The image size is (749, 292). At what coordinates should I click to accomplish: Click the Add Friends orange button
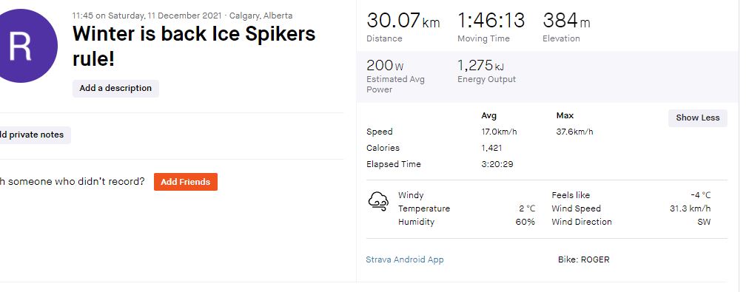coord(185,182)
